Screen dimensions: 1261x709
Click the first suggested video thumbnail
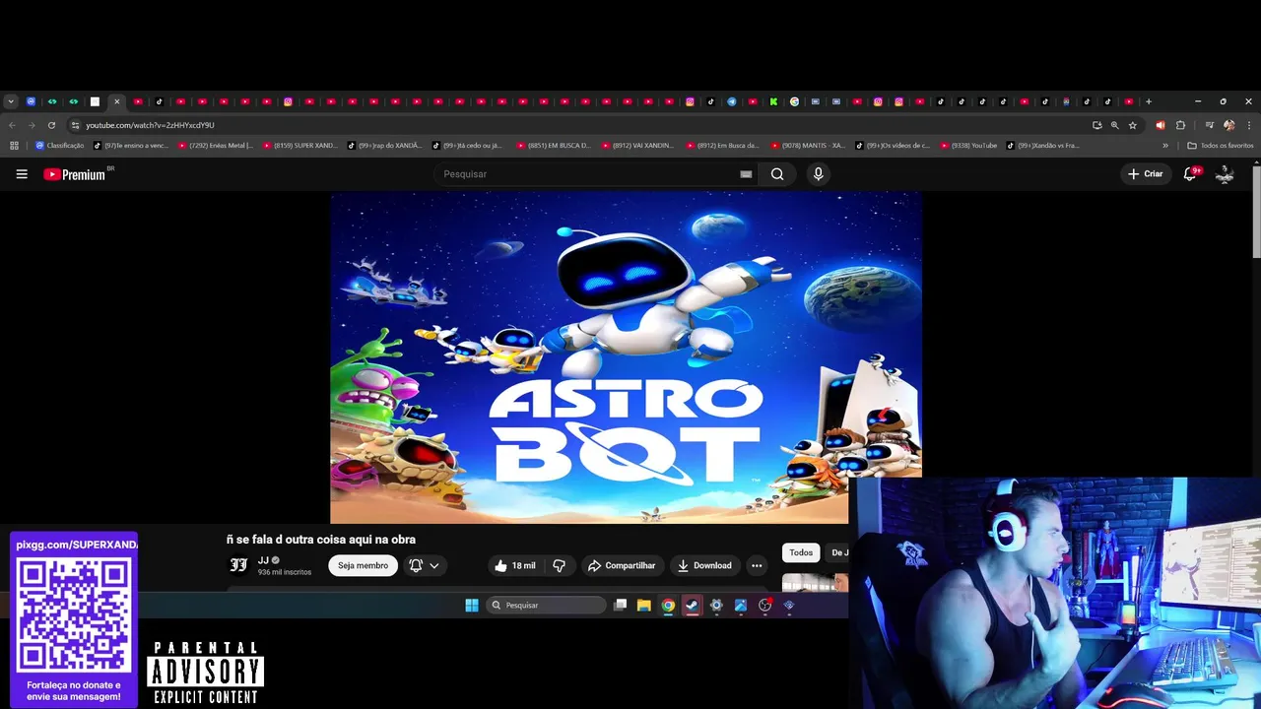coord(815,583)
